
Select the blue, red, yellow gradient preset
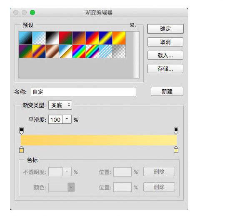coord(92,38)
